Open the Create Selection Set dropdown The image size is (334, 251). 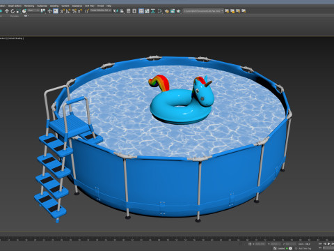[x=101, y=10]
